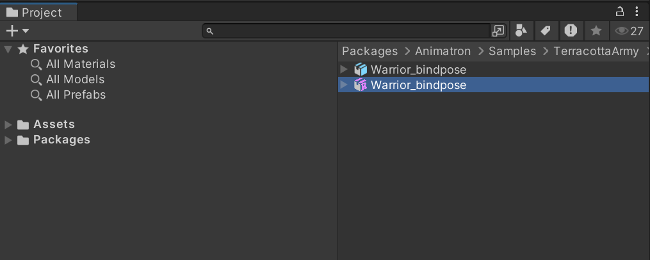Collapse the Favorites section
Screen dimensions: 650x260
(x=8, y=49)
